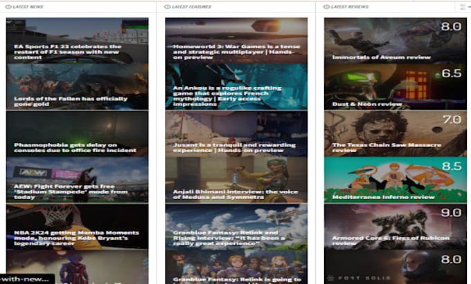Open the Latest News section heading
Screen dimensions: 471x284
28,7
